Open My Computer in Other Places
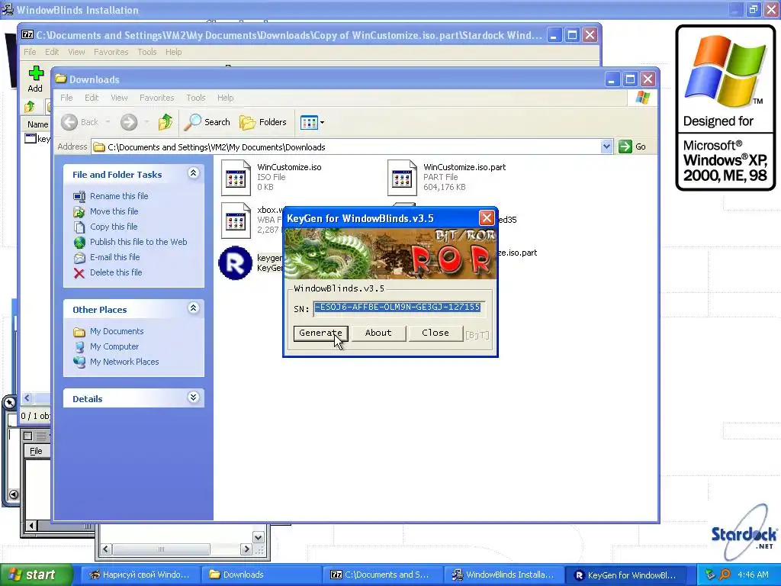 [x=114, y=346]
